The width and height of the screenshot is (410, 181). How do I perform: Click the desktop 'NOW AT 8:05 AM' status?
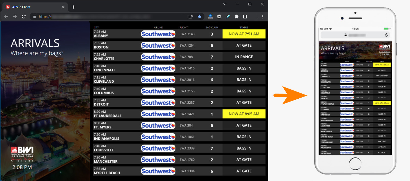[x=244, y=114]
